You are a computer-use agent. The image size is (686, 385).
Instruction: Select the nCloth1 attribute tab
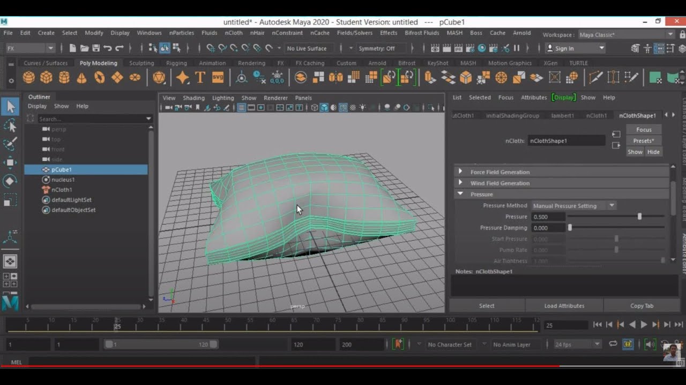(596, 115)
